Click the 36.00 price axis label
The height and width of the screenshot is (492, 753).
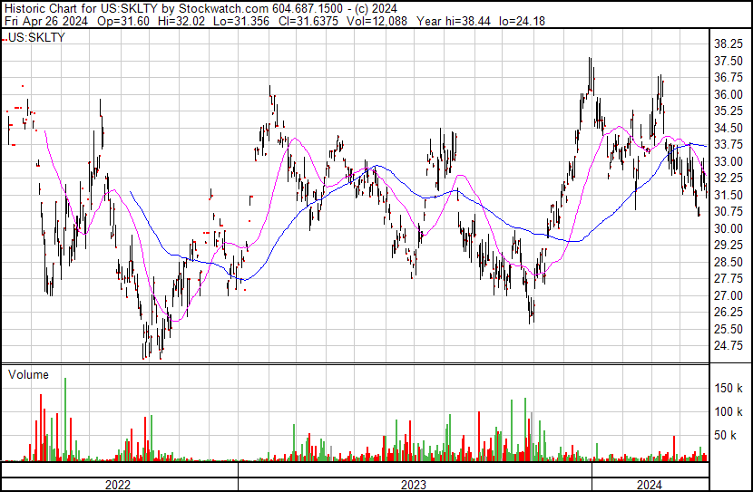(729, 94)
